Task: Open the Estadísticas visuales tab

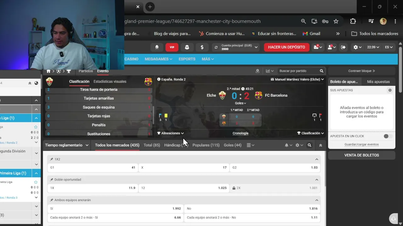Action: pos(110,81)
